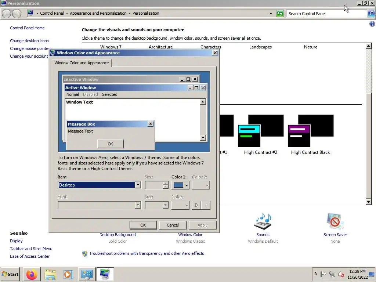Open the Control Panel taskbar icon

point(87,274)
